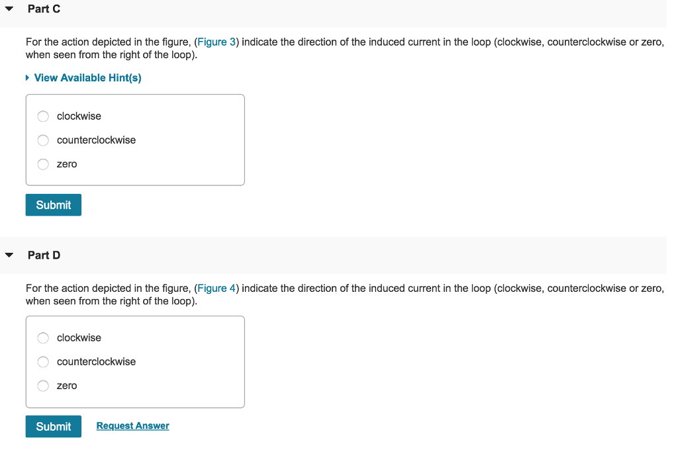Select clockwise in Part D
Image resolution: width=678 pixels, height=452 pixels.
coord(43,338)
